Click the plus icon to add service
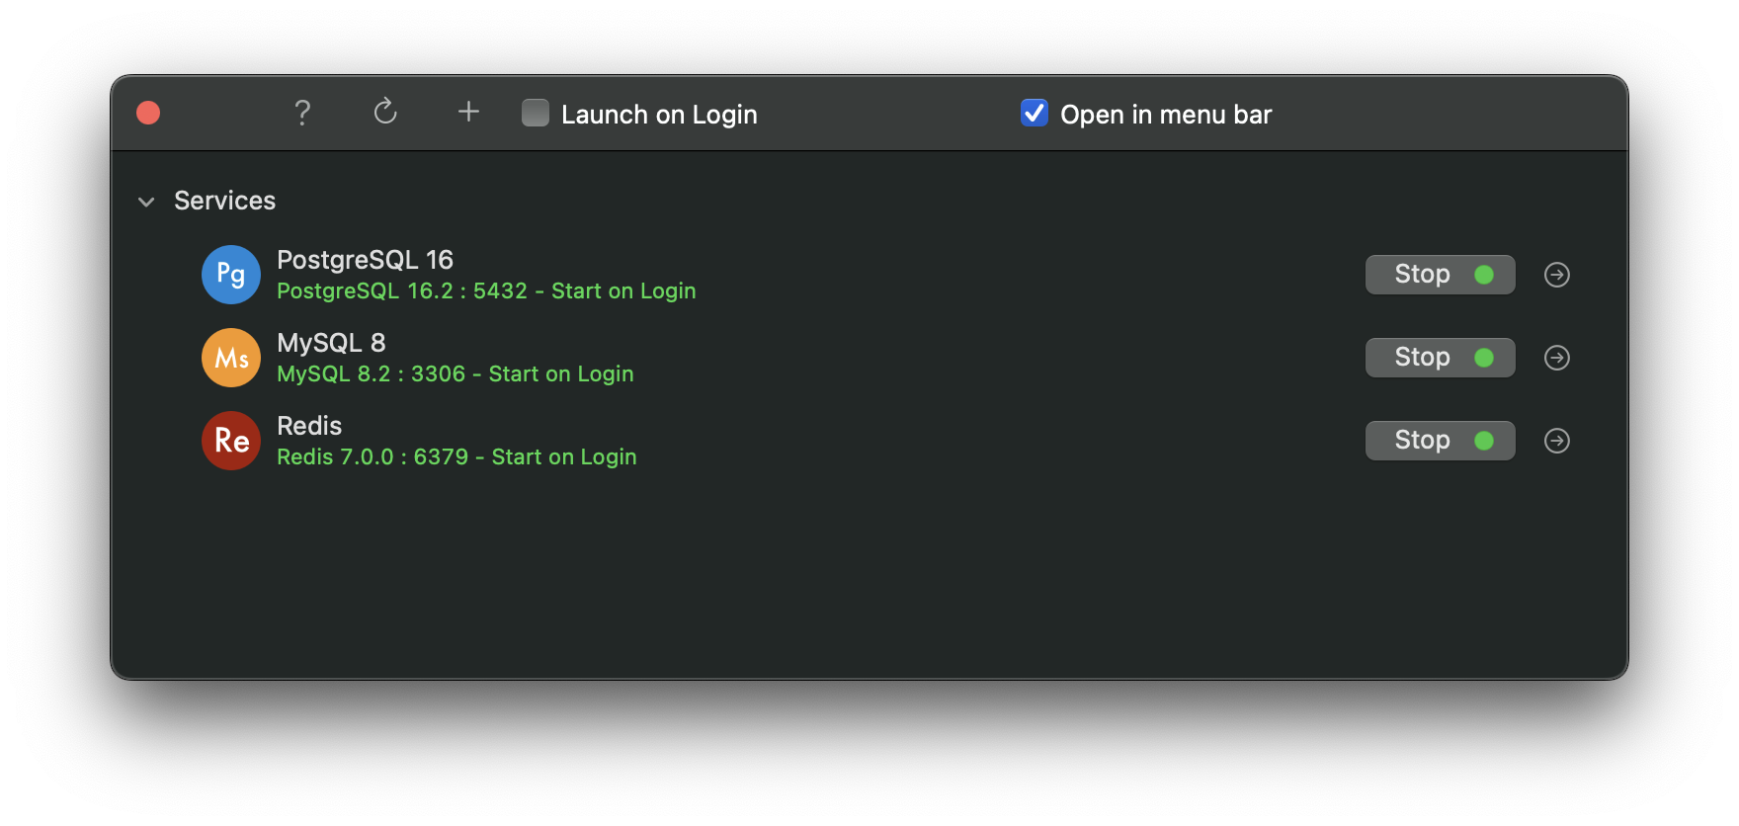The height and width of the screenshot is (826, 1739). [x=468, y=113]
